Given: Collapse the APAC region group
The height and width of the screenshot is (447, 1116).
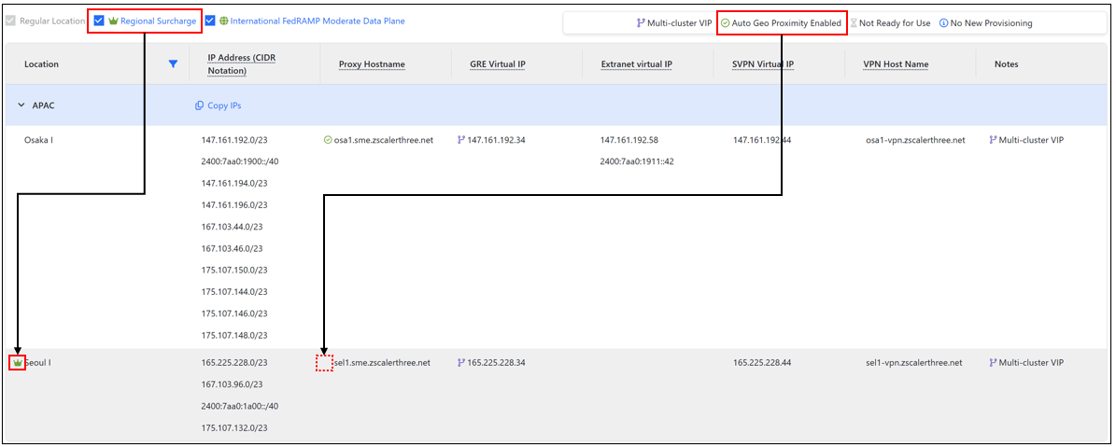Looking at the screenshot, I should (21, 105).
